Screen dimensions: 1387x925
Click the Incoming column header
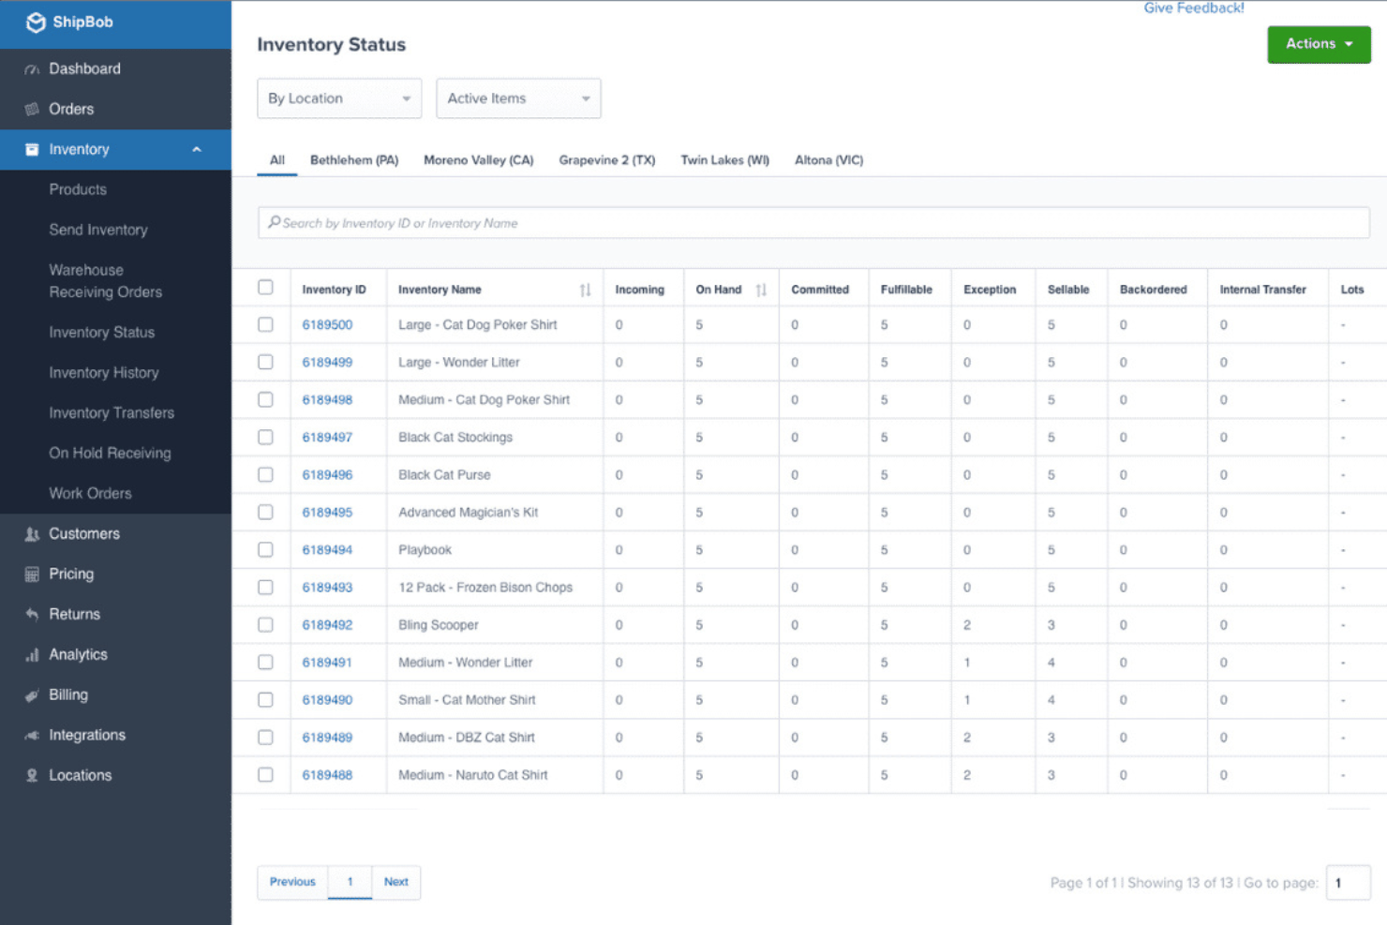(x=639, y=291)
